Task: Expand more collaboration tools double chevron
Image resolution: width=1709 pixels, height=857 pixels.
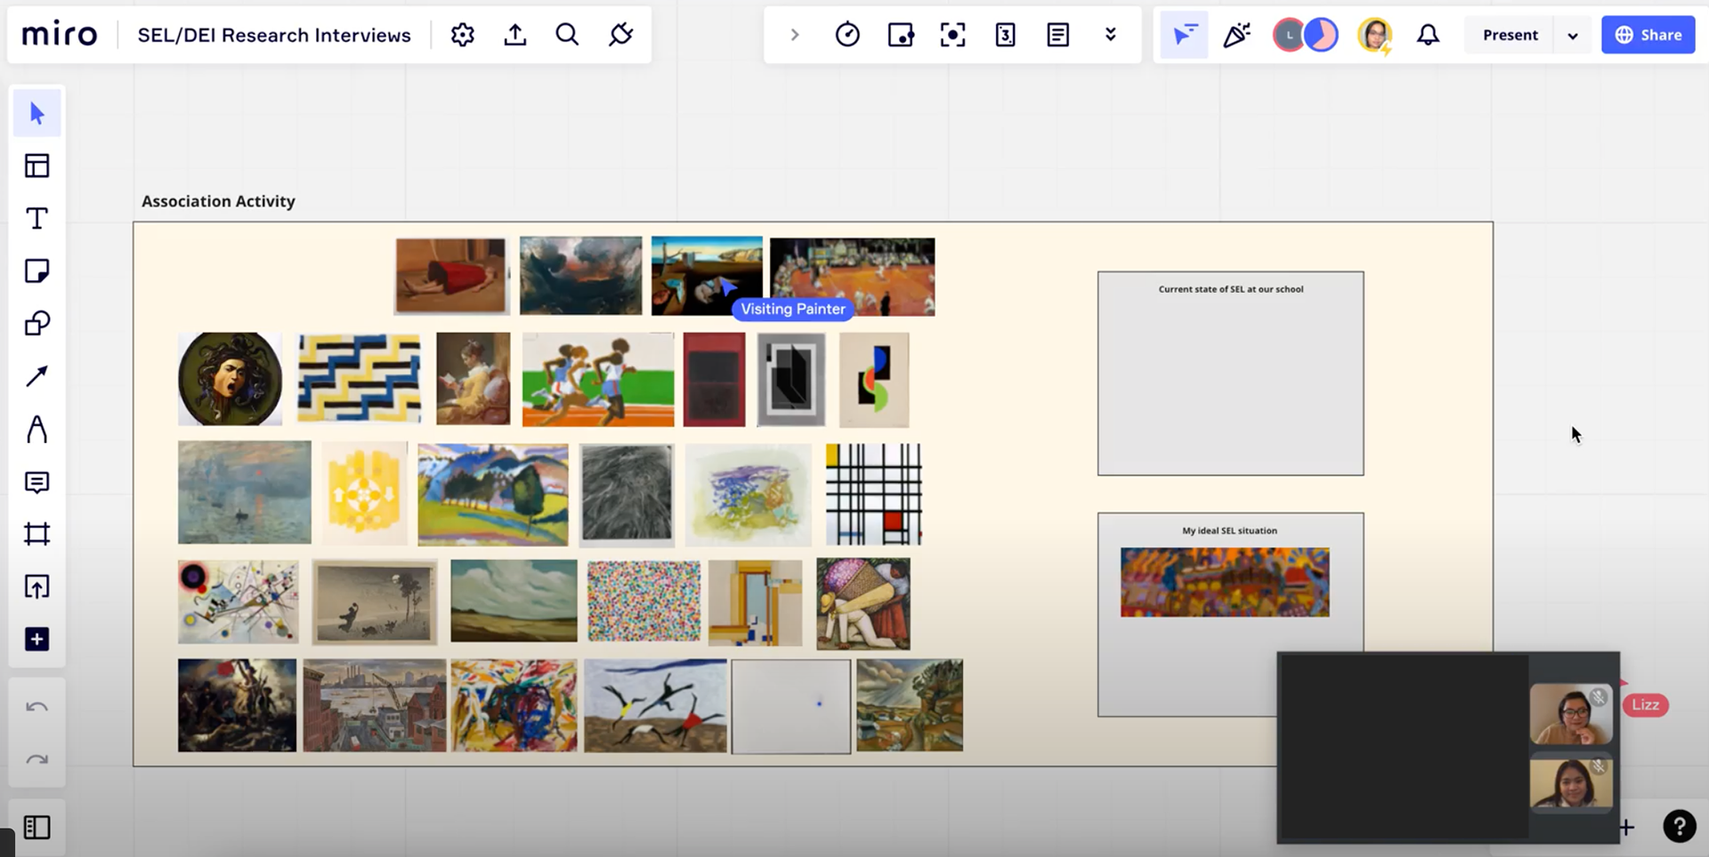Action: coord(1110,35)
